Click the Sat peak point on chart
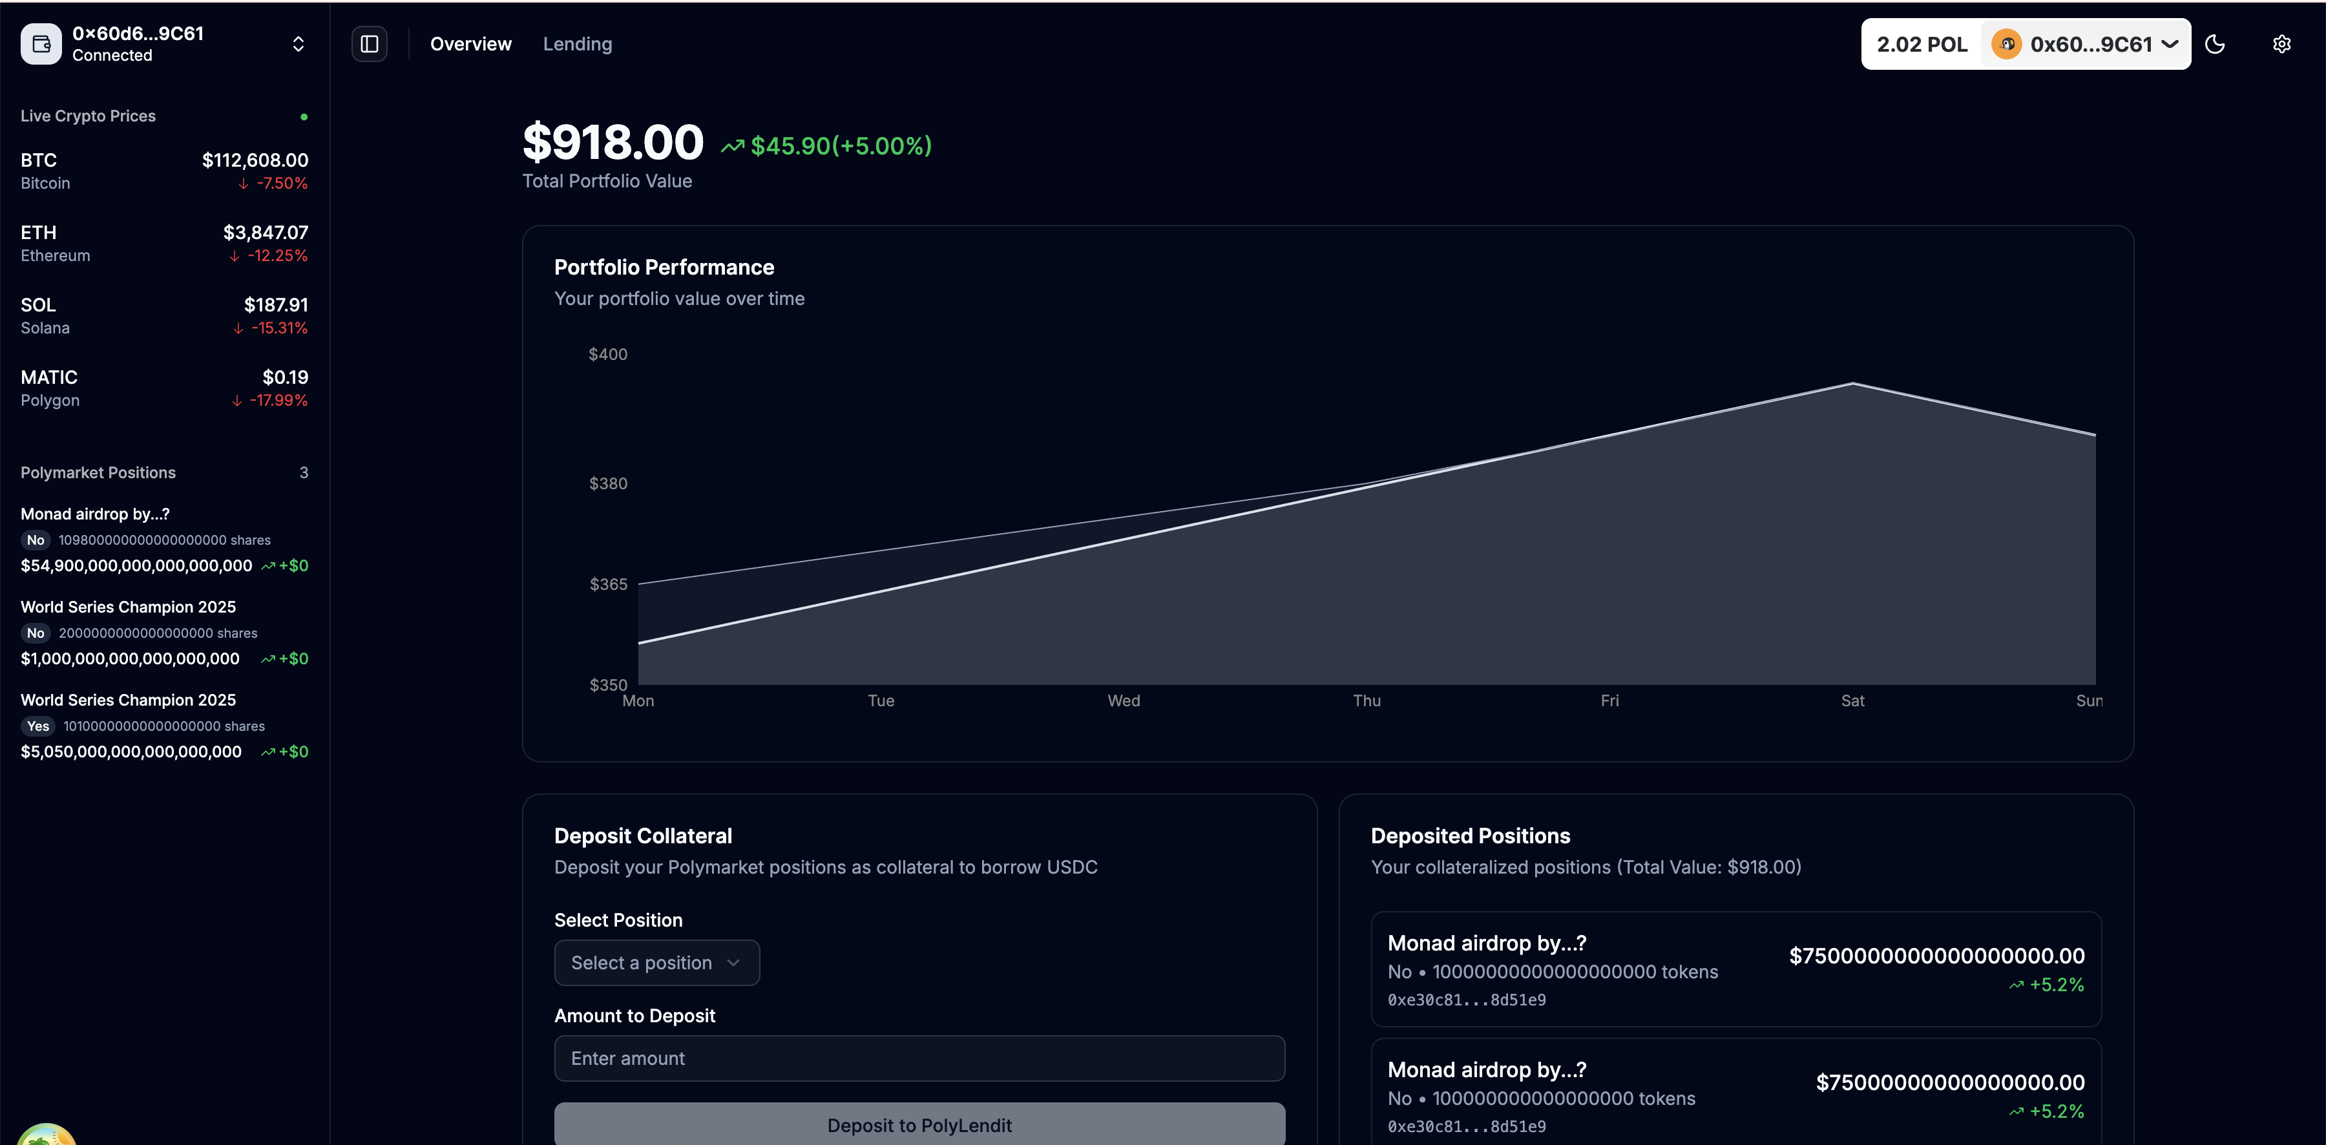The height and width of the screenshot is (1145, 2326). [1852, 384]
